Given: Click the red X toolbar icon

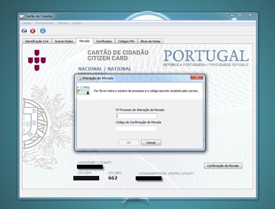Looking at the screenshot, I should [33, 31].
